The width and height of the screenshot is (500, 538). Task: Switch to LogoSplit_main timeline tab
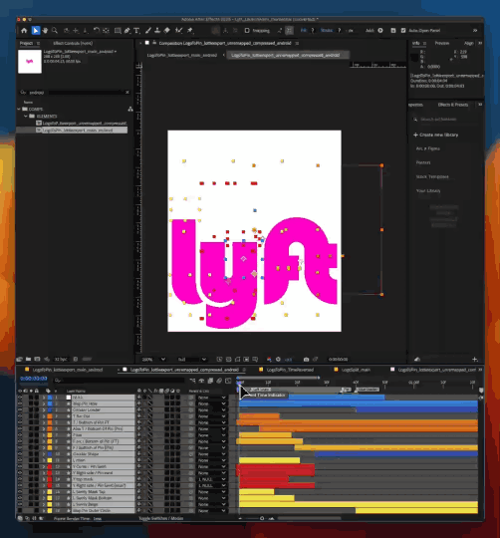tap(356, 370)
